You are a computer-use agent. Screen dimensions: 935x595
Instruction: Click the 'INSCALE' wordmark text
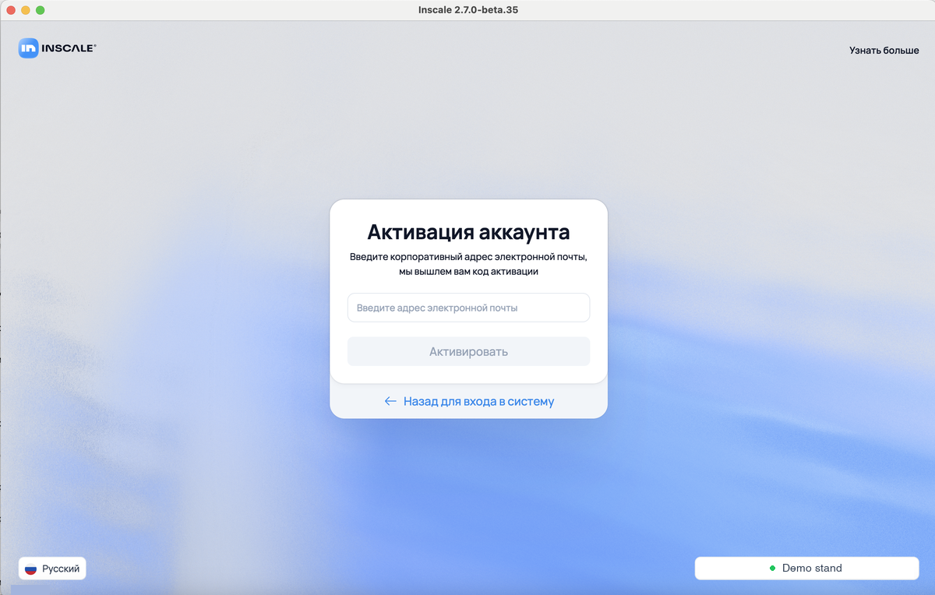pos(69,48)
